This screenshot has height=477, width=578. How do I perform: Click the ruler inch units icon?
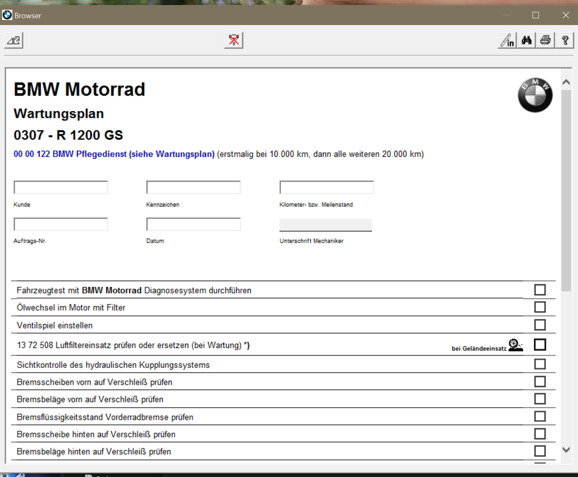(x=507, y=40)
